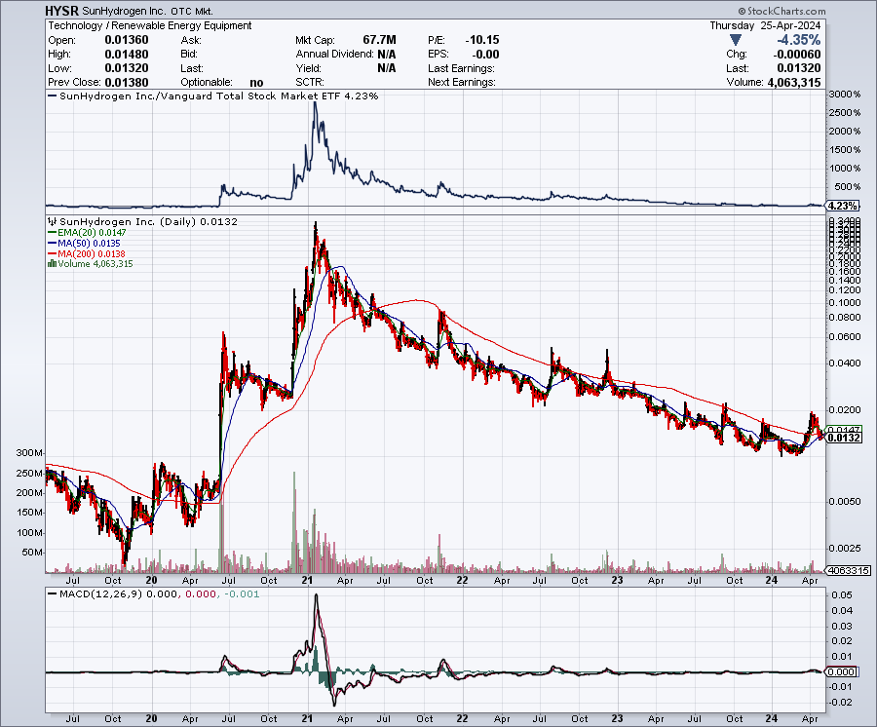Click the Prev Close value 0.01380
The width and height of the screenshot is (877, 727).
tap(127, 82)
